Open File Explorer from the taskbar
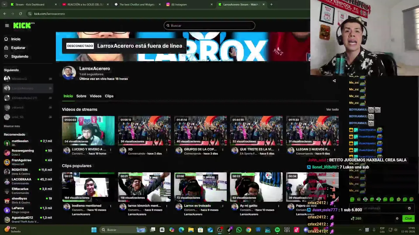The image size is (419, 235). click(191, 230)
